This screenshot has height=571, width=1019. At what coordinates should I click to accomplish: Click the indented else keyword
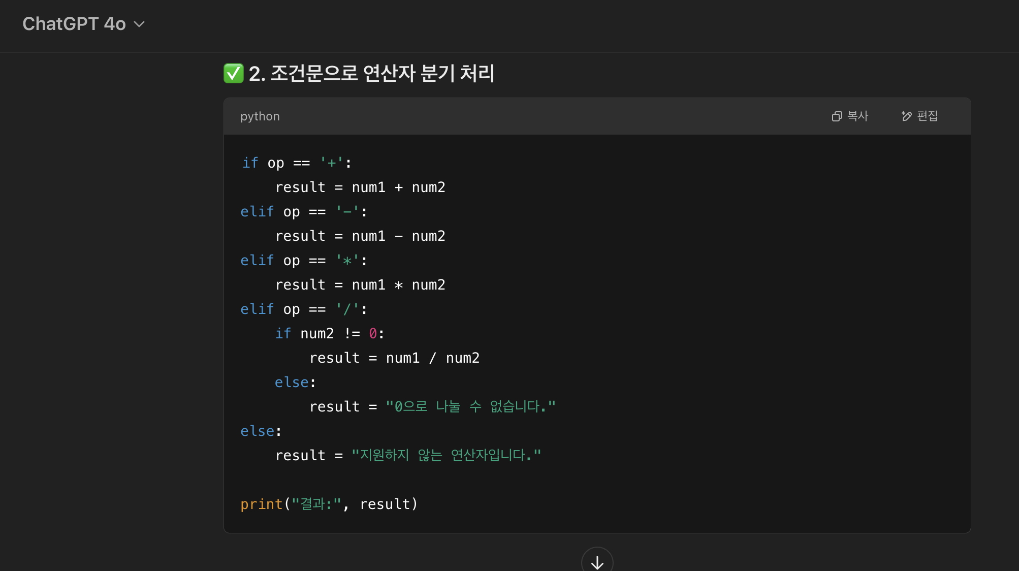click(292, 382)
